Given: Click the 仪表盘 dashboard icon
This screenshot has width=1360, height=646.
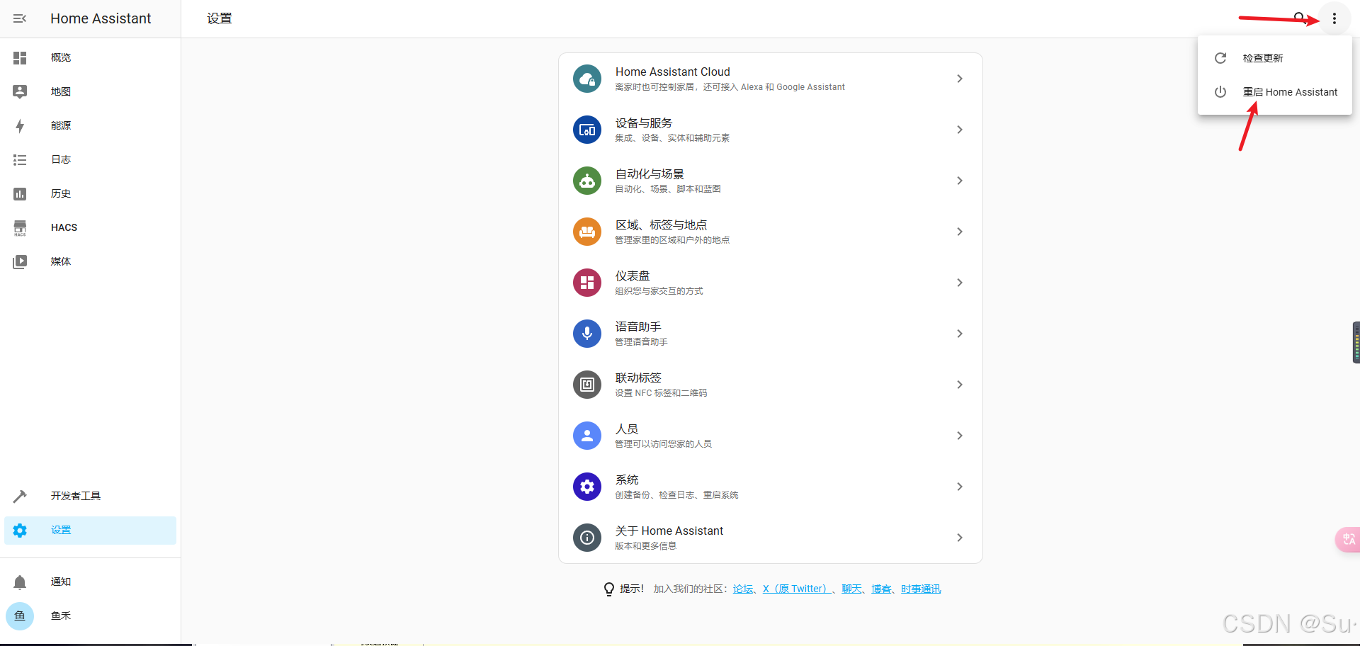Looking at the screenshot, I should point(587,283).
